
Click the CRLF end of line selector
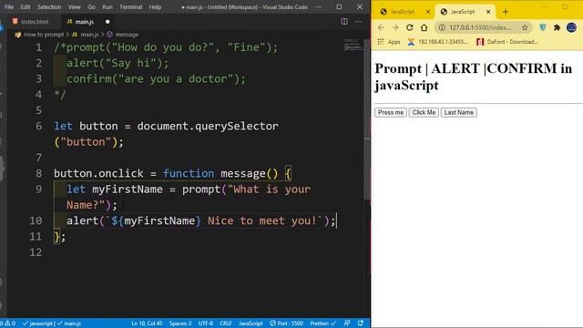tap(226, 323)
